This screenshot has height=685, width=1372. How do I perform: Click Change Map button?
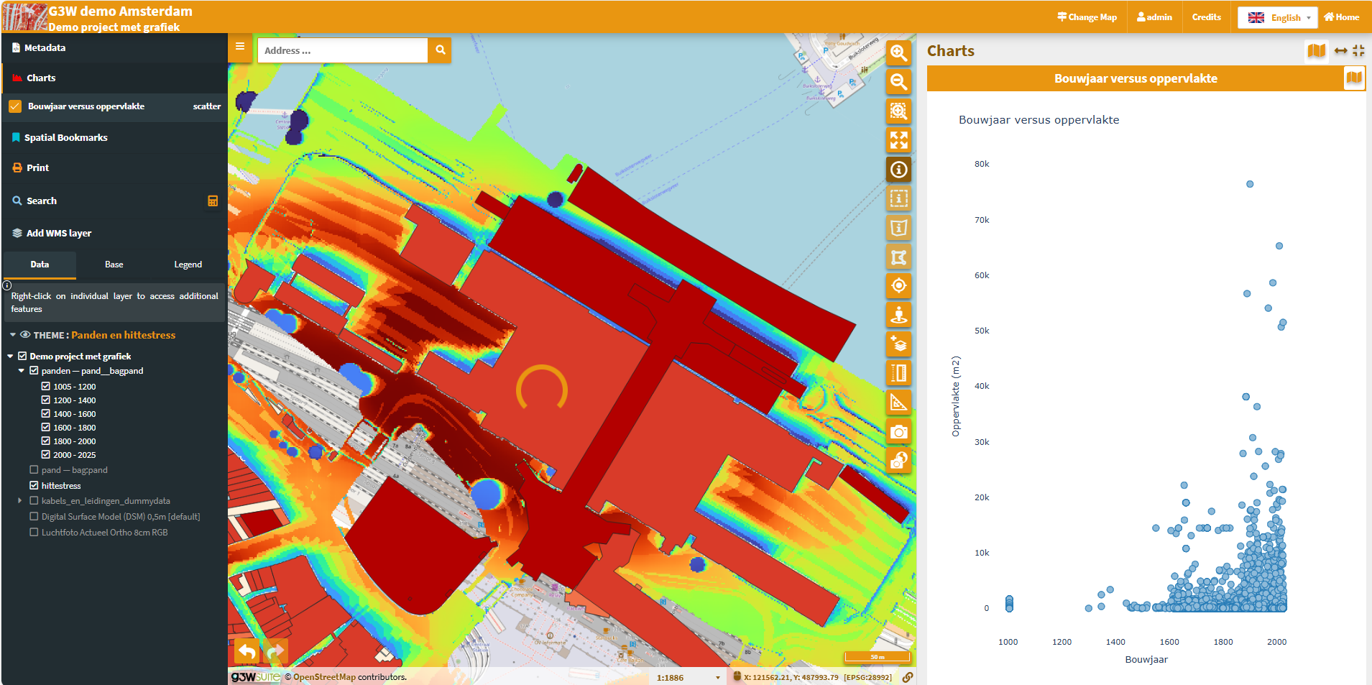(x=1087, y=17)
